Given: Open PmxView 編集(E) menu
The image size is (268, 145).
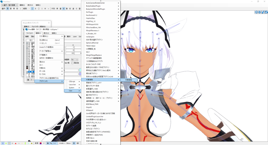Looking at the screenshot, I should click(22, 5).
